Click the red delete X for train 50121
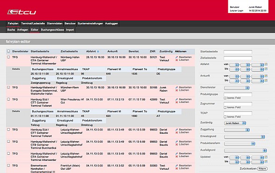The image size is (275, 173). pyautogui.click(x=177, y=60)
